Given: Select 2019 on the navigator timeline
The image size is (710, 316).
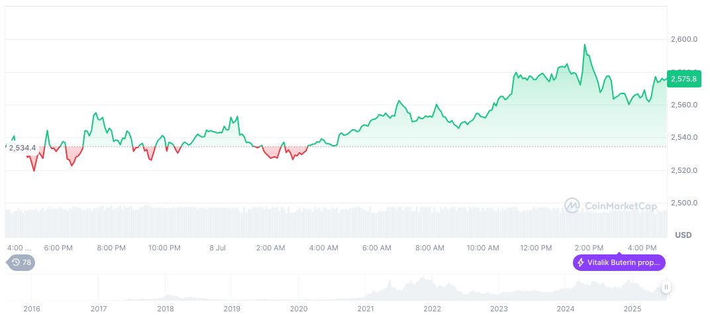Looking at the screenshot, I should (x=231, y=309).
